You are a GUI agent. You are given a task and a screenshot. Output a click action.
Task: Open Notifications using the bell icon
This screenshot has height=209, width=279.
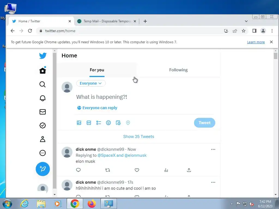click(43, 98)
